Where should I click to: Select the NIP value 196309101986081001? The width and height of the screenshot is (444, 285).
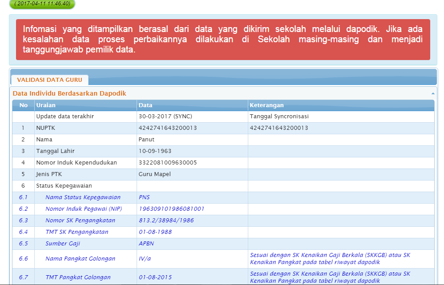point(171,209)
